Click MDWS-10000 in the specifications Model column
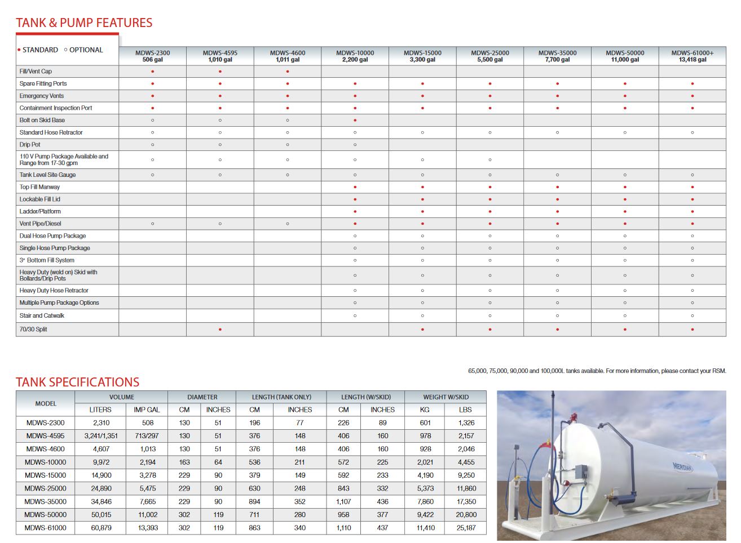This screenshot has width=741, height=543. coord(45,462)
